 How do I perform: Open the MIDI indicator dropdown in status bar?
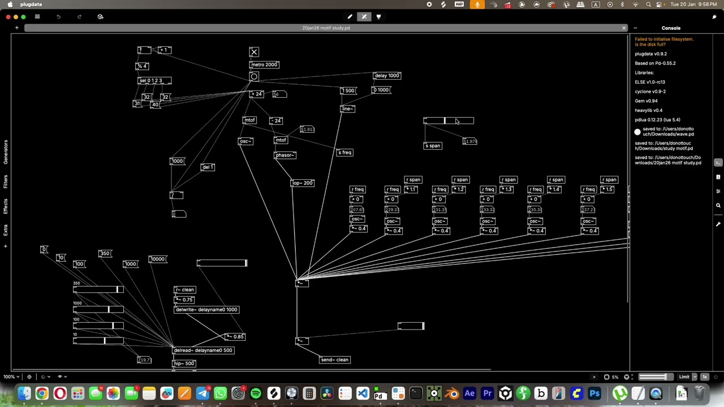click(x=627, y=377)
